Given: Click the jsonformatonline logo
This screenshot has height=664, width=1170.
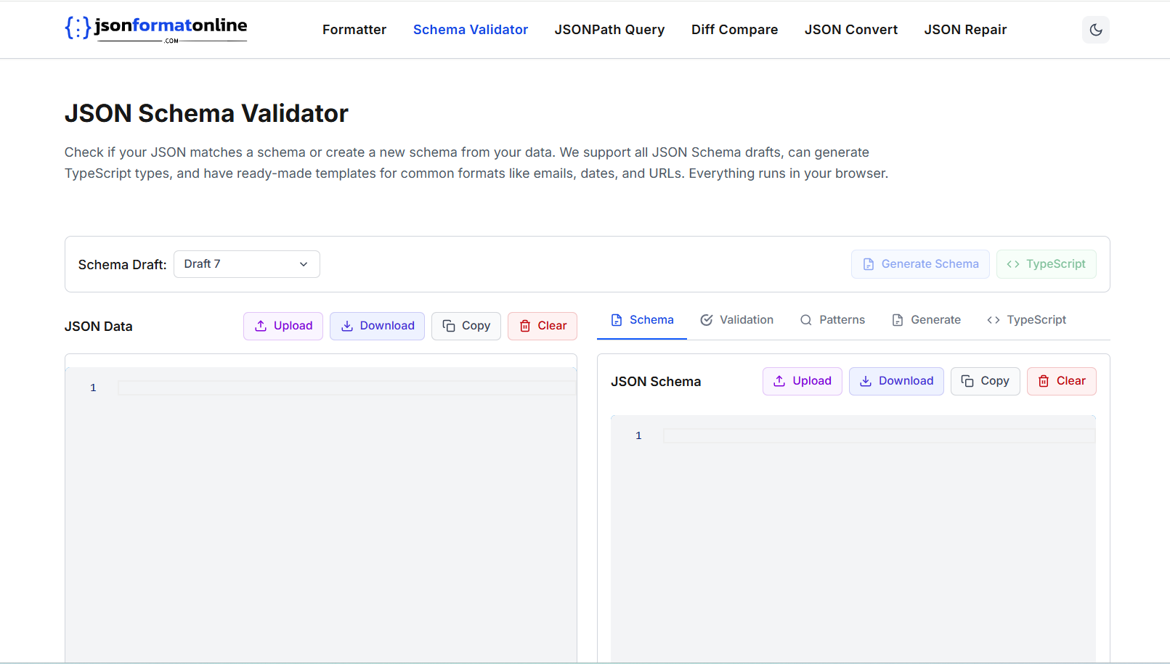Looking at the screenshot, I should [x=156, y=28].
